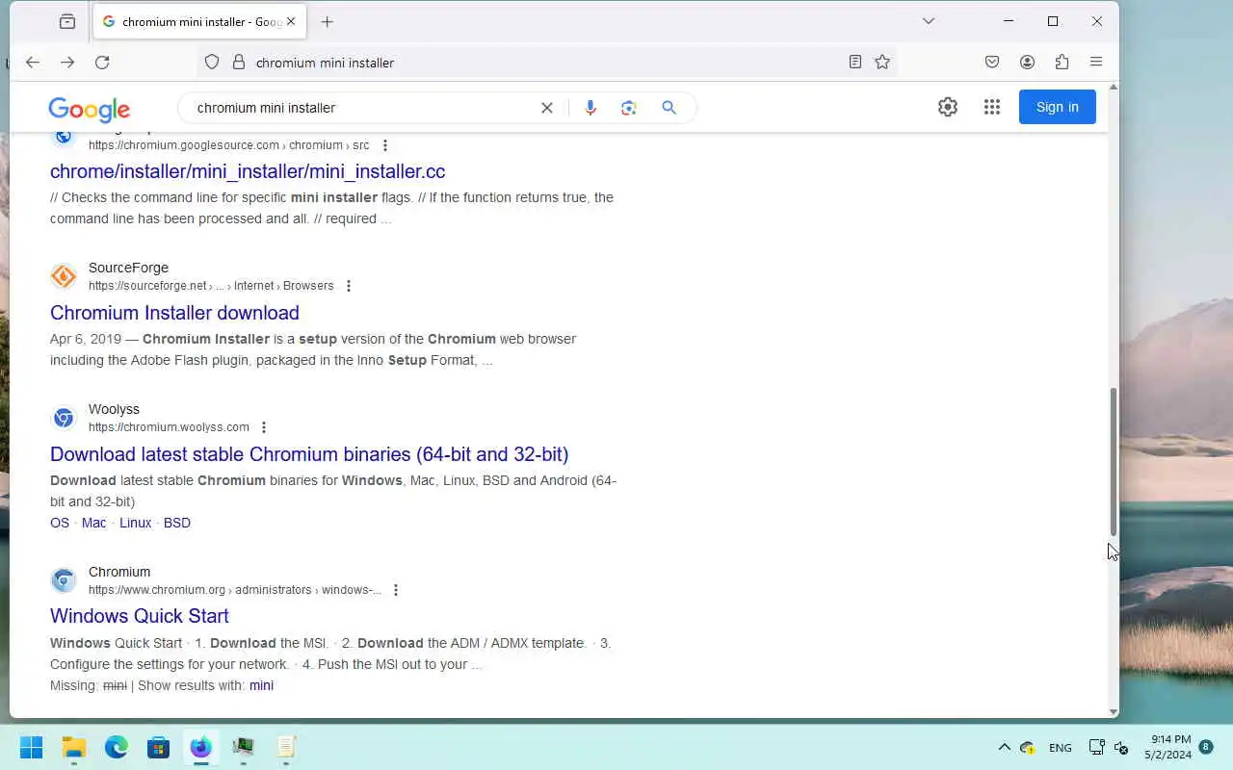Open Windows Quick Start result
The height and width of the screenshot is (770, 1233).
pyautogui.click(x=140, y=616)
